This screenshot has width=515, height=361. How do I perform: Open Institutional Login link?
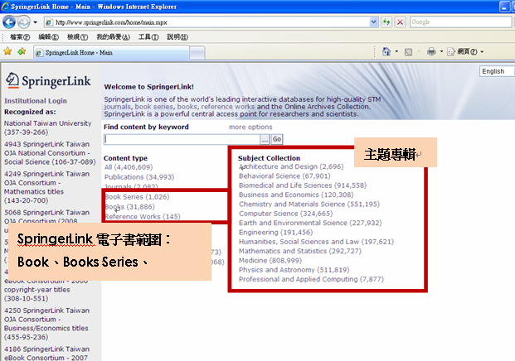coord(36,101)
